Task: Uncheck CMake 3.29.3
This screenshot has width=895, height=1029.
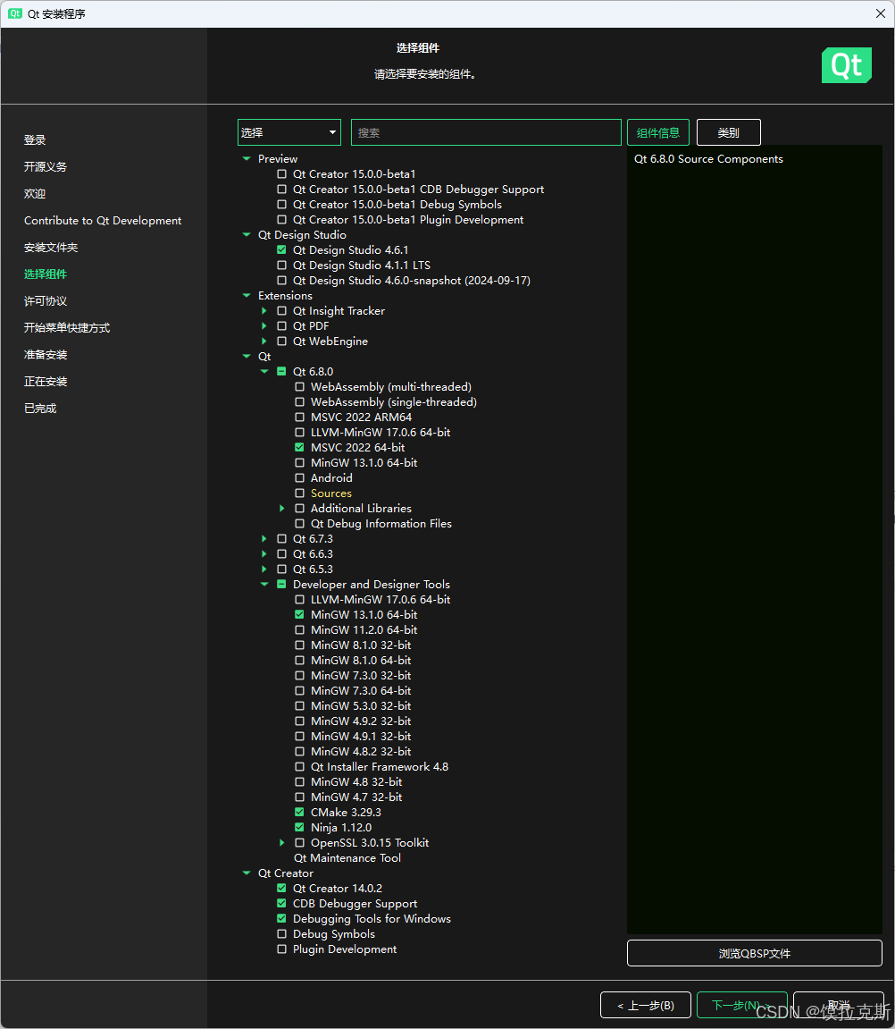Action: [x=299, y=812]
